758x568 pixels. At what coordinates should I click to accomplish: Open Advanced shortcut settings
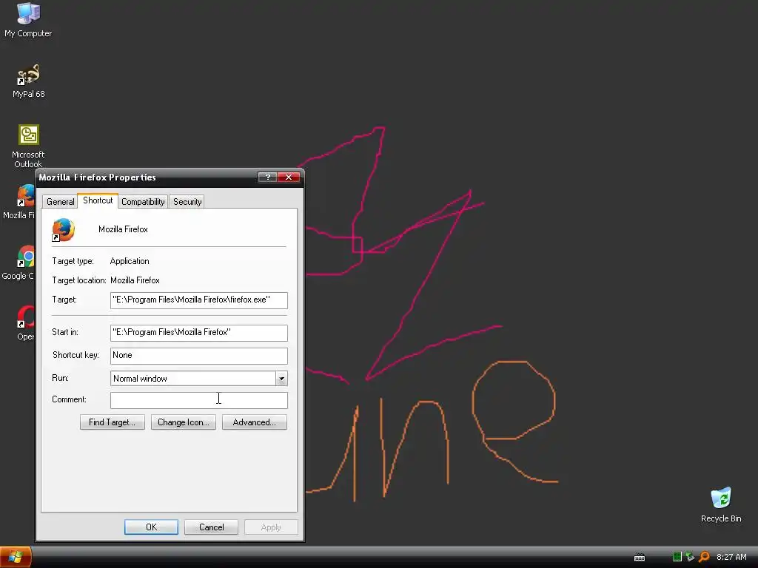255,422
